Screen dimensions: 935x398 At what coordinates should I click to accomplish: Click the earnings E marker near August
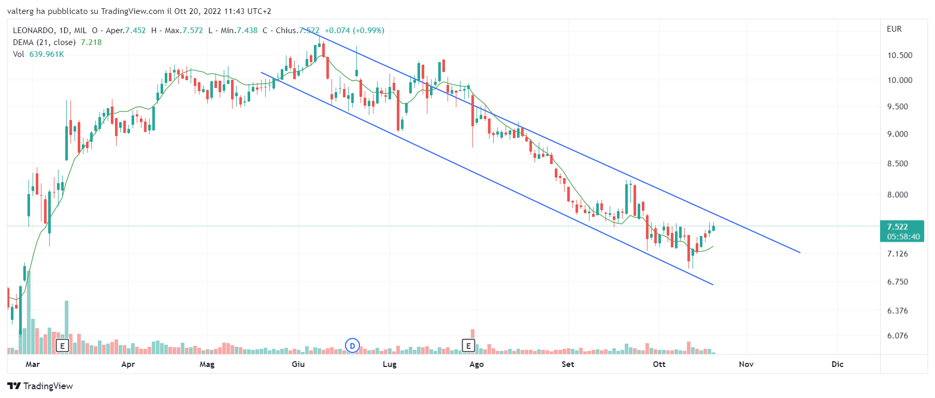(x=468, y=346)
